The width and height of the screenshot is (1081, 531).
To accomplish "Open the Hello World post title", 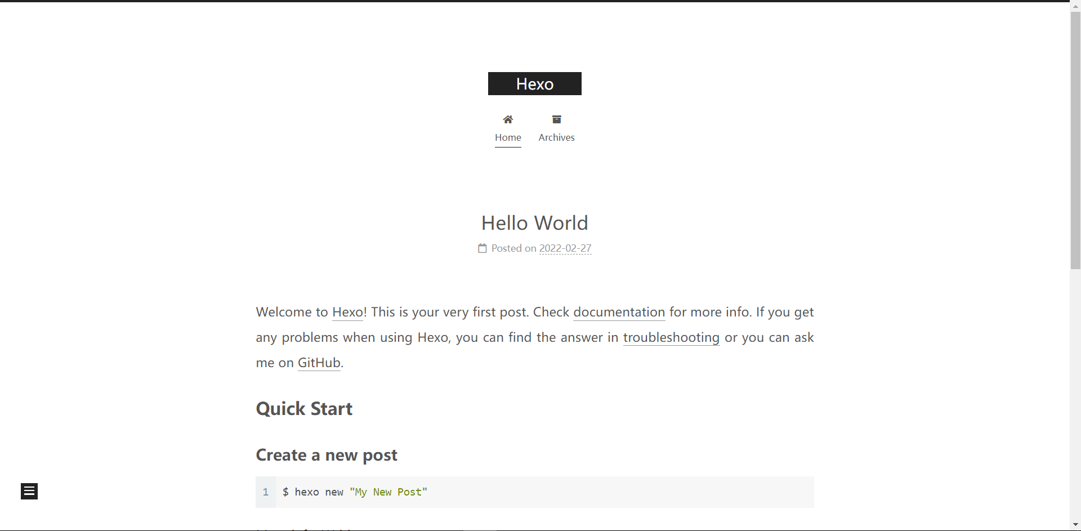I will [535, 223].
